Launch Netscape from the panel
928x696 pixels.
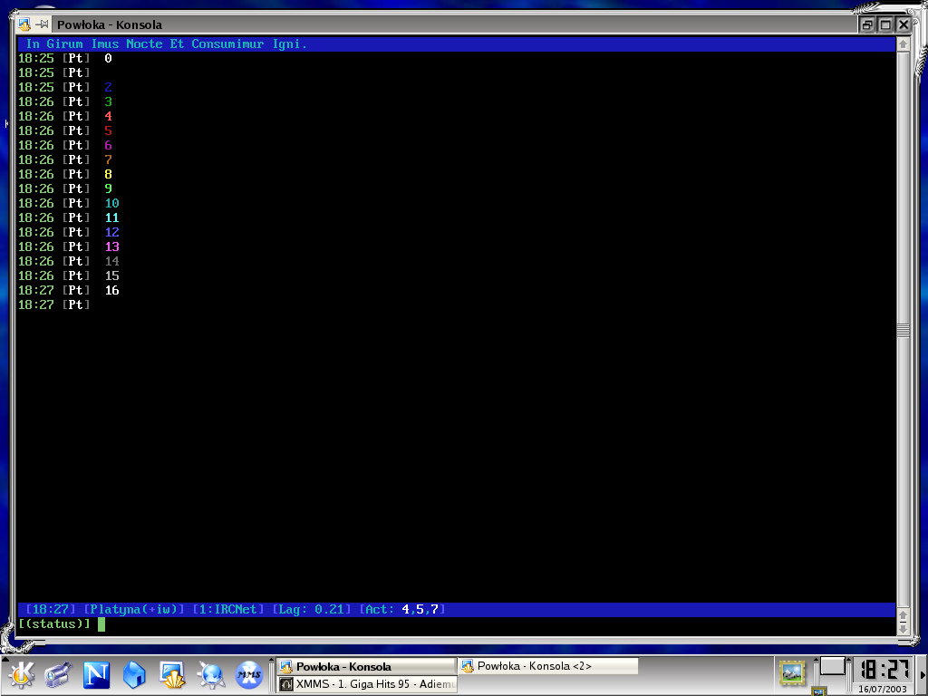pyautogui.click(x=96, y=674)
